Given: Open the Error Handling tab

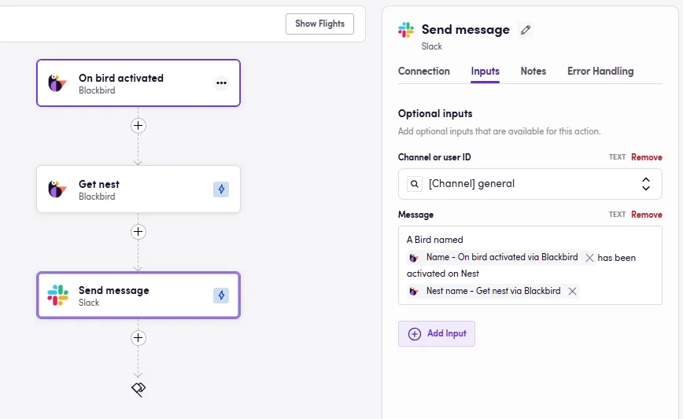Looking at the screenshot, I should [x=600, y=71].
